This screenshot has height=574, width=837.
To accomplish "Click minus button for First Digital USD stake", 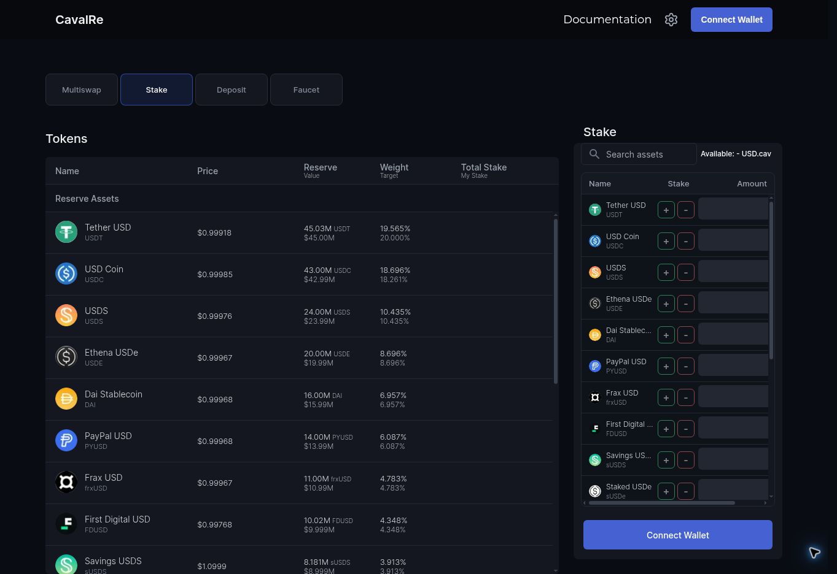I will click(686, 429).
